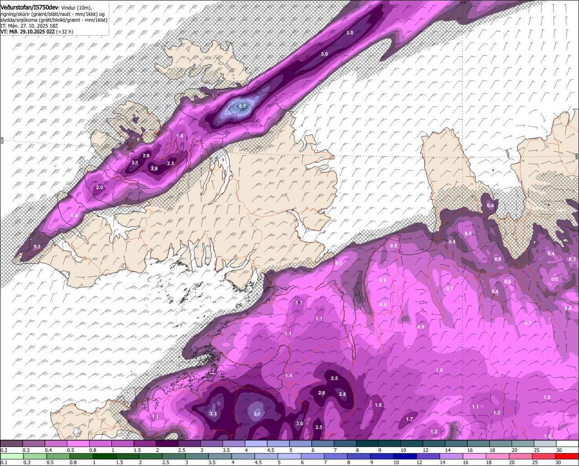This screenshot has width=579, height=466.
Task: Select the 3.3 precipitation value label
Action: [x=214, y=414]
